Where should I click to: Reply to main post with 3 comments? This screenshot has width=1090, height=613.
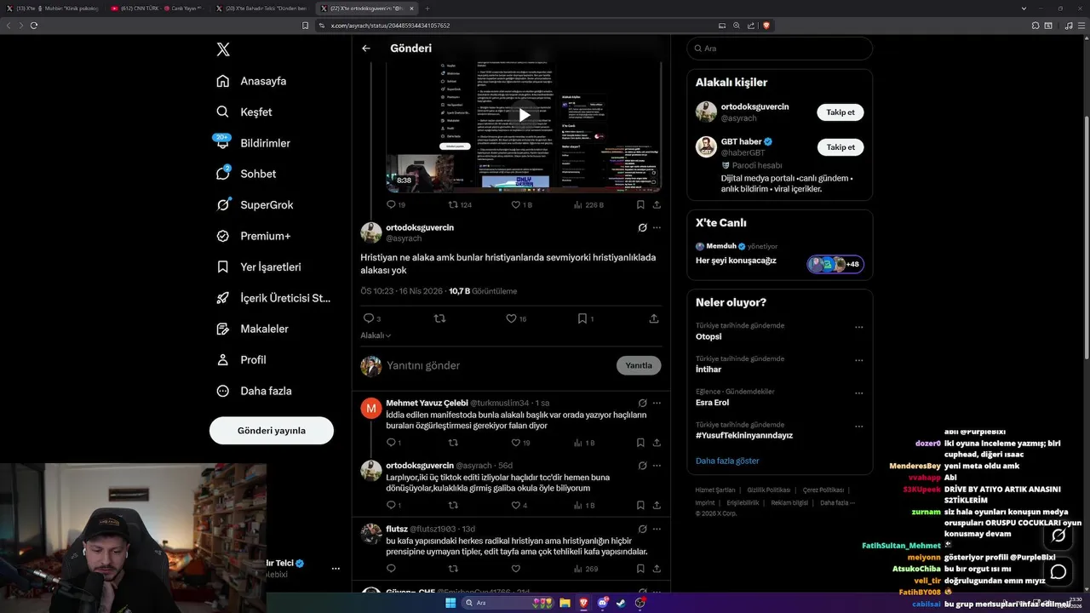(372, 318)
